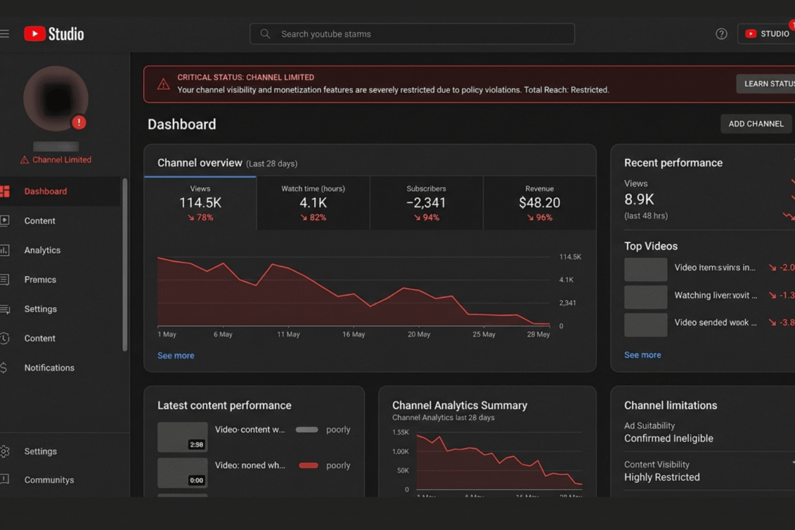795x530 pixels.
Task: Click the search input field
Action: (417, 34)
